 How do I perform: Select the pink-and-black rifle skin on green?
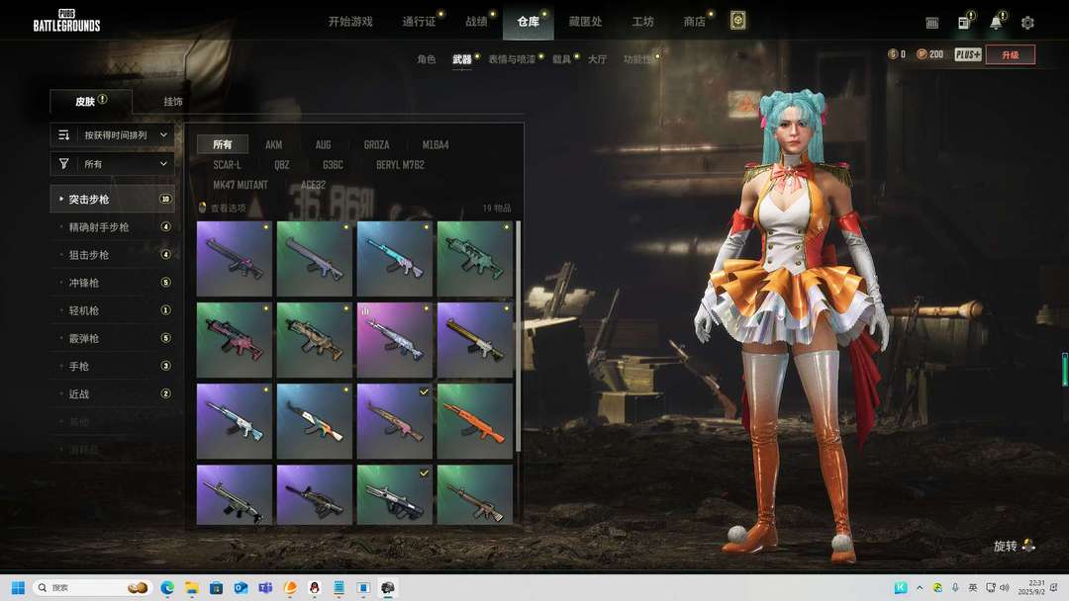click(234, 340)
